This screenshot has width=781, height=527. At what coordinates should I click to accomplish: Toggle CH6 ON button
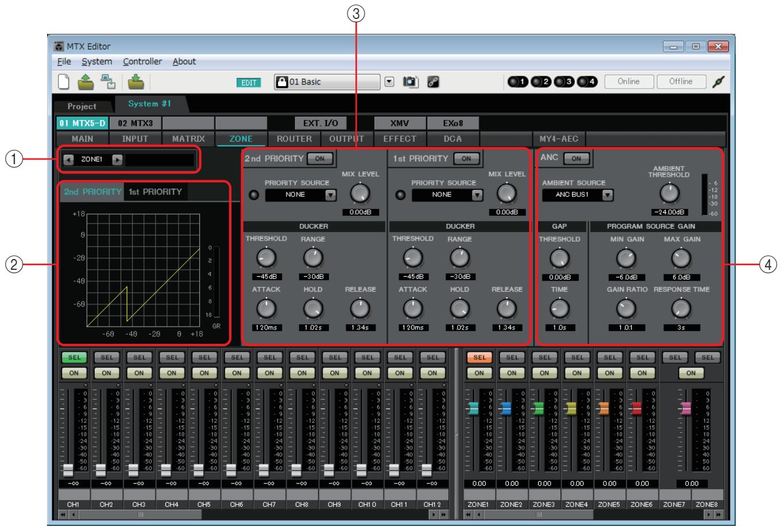tap(237, 373)
